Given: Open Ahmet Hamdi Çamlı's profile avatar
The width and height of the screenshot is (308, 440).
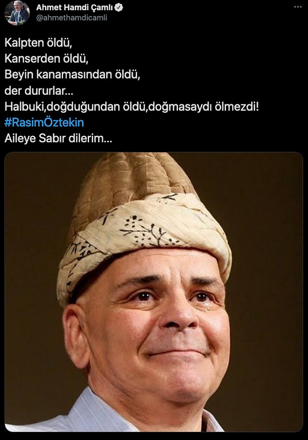Looking at the screenshot, I should [17, 13].
